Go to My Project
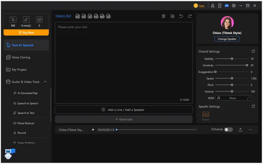 coord(19,70)
